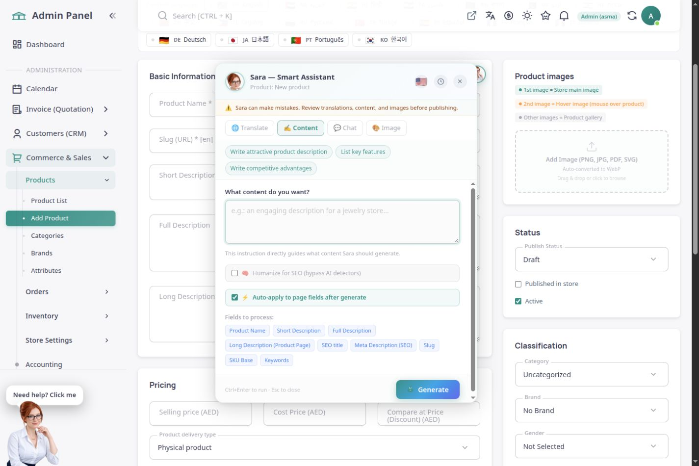Click the Invoice (Quotation) document icon

click(17, 109)
